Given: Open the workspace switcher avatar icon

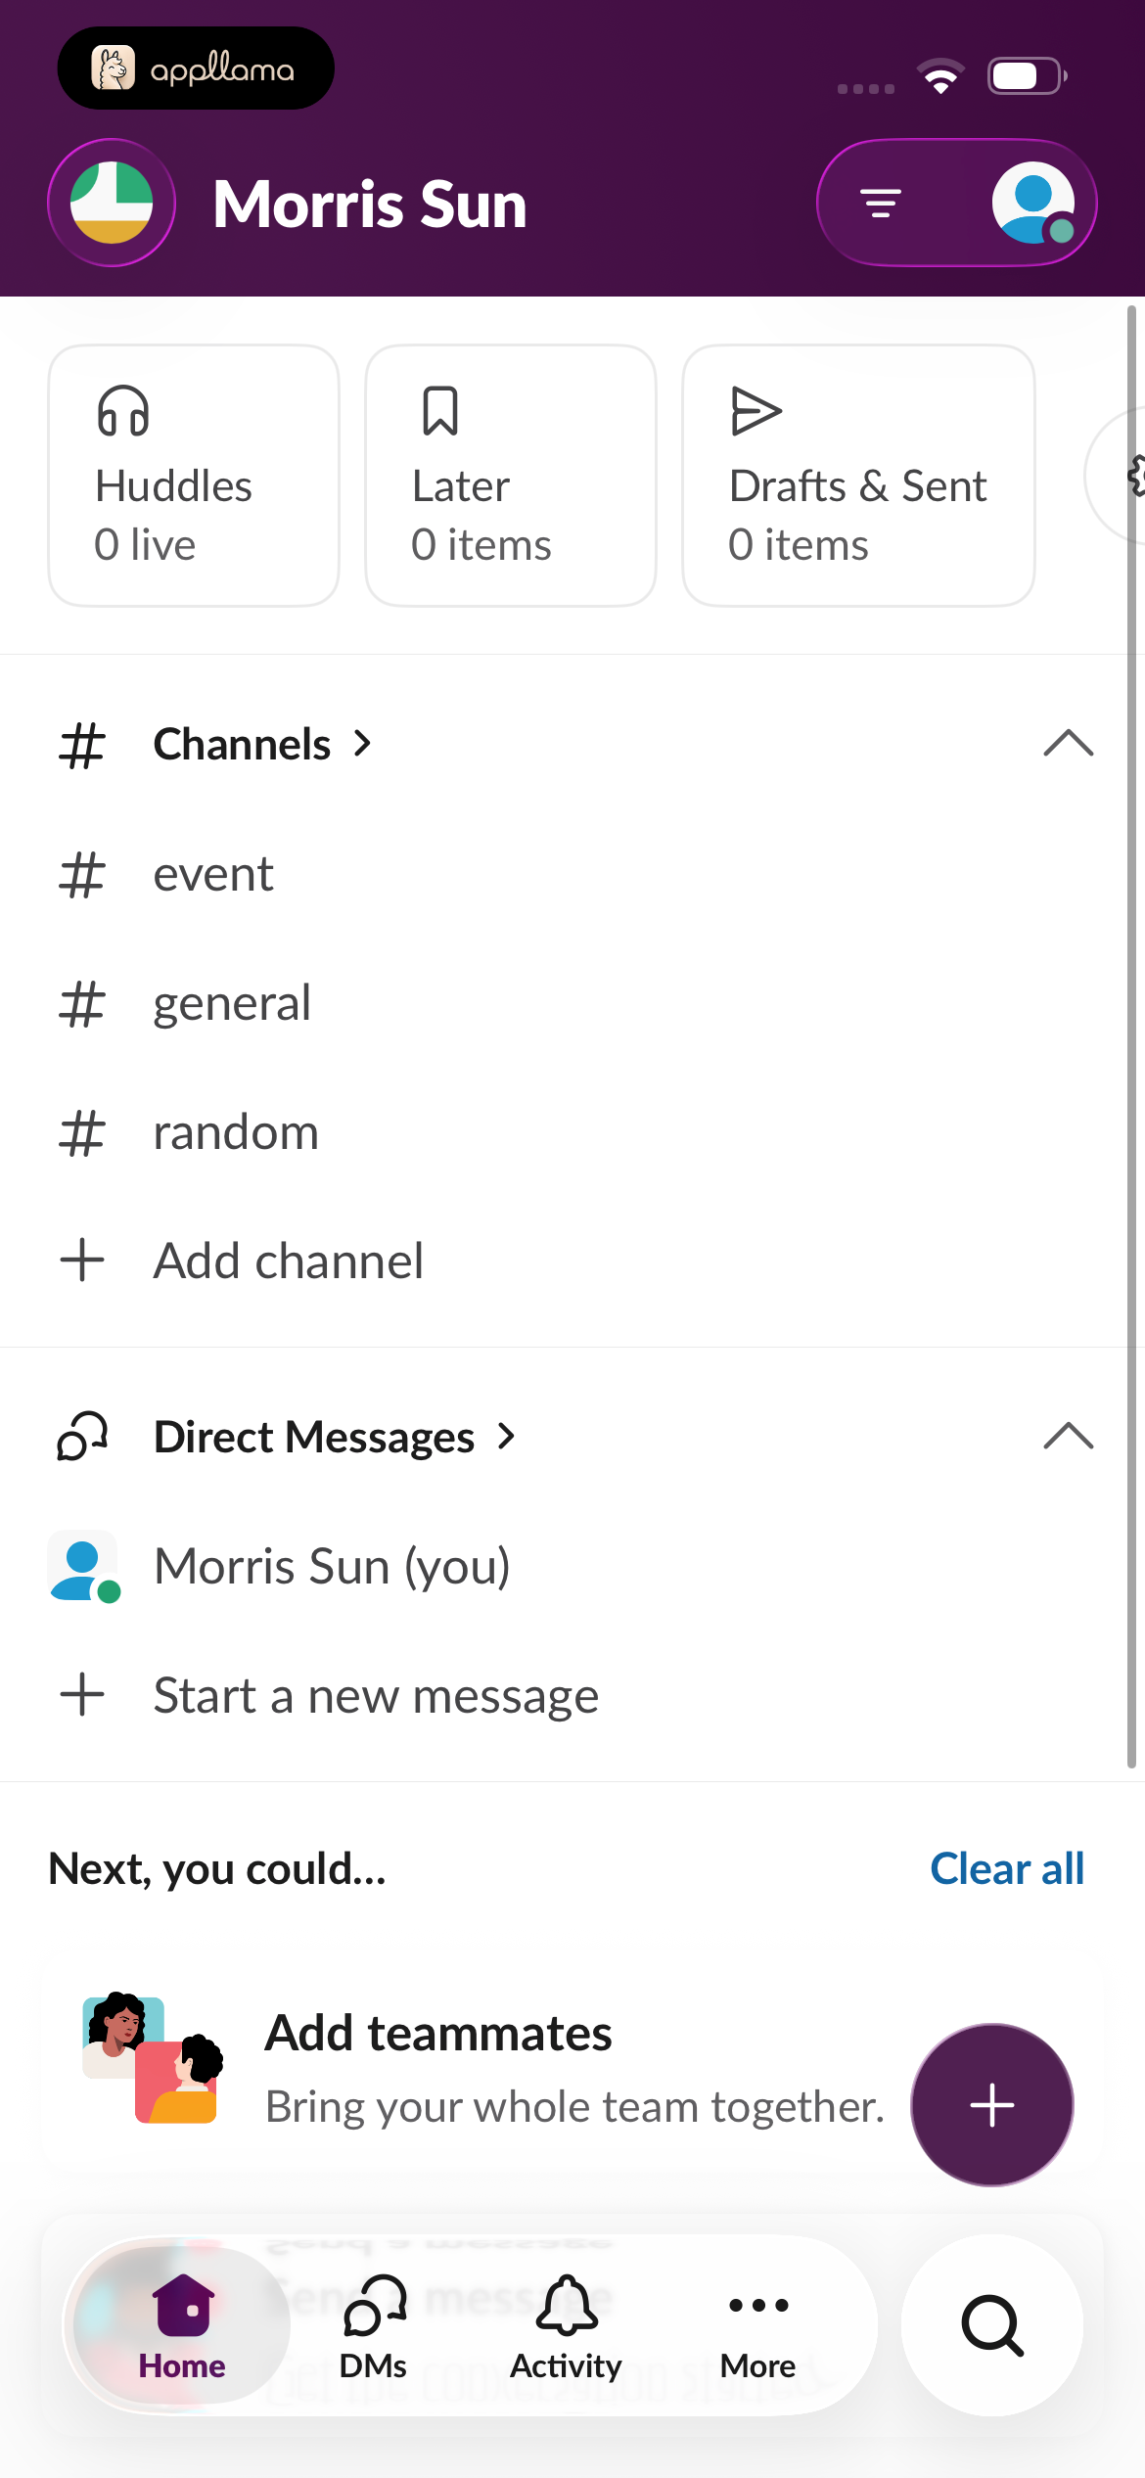Looking at the screenshot, I should click(112, 204).
